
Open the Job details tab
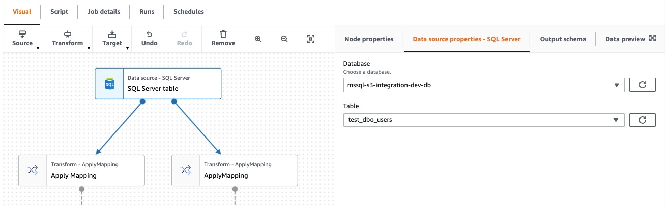click(x=104, y=12)
